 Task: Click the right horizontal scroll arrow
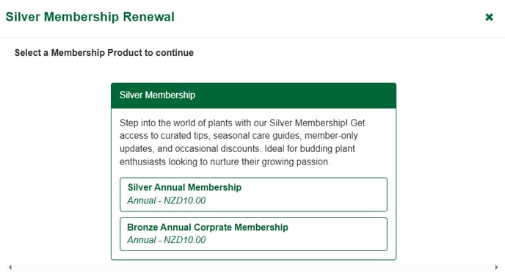[x=496, y=267]
